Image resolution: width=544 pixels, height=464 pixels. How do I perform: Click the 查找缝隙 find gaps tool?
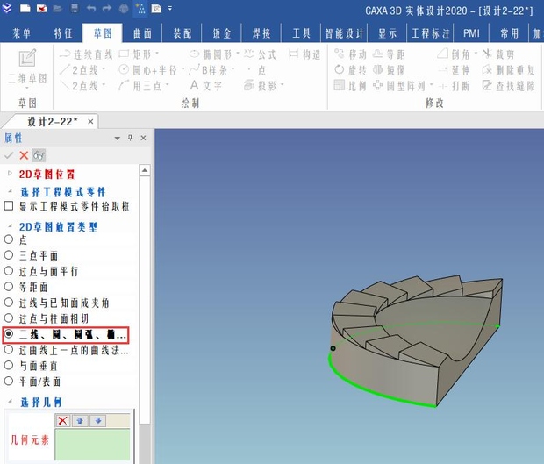click(509, 85)
